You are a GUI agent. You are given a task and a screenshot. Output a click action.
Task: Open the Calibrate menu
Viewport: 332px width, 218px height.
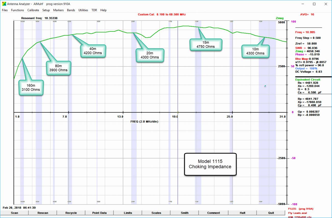(x=33, y=10)
